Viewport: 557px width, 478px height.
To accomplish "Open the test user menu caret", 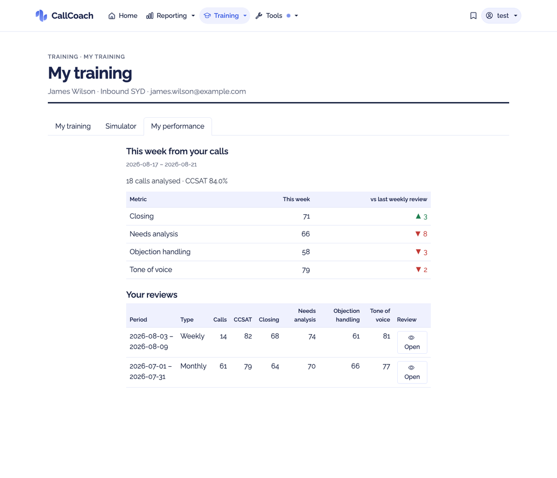I will pyautogui.click(x=515, y=16).
